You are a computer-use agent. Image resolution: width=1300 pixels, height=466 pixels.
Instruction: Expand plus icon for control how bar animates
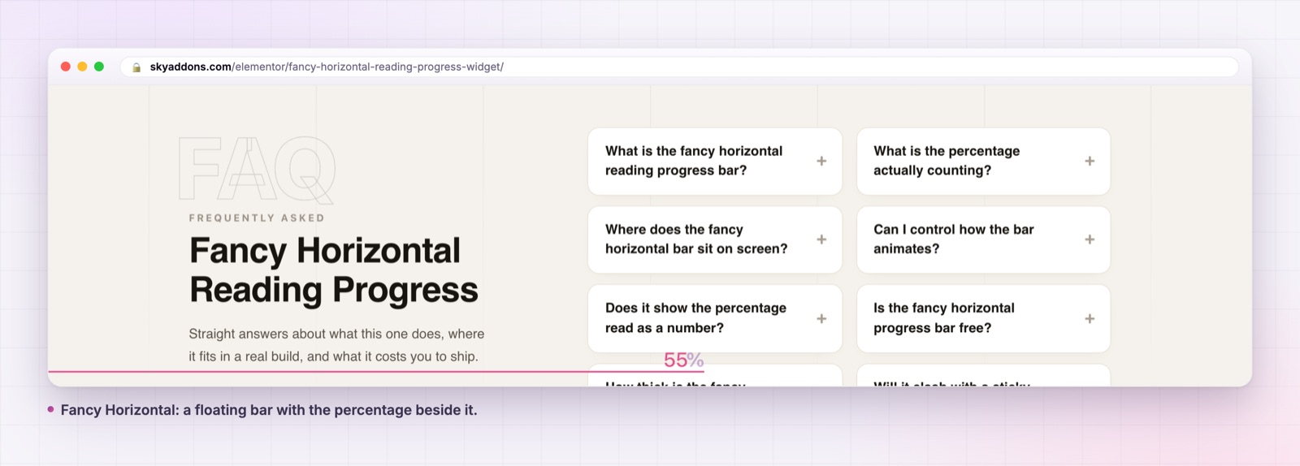(1090, 239)
